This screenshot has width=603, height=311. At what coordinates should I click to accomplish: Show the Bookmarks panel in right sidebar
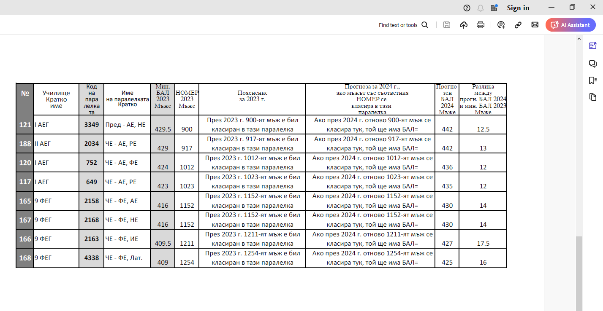click(593, 80)
